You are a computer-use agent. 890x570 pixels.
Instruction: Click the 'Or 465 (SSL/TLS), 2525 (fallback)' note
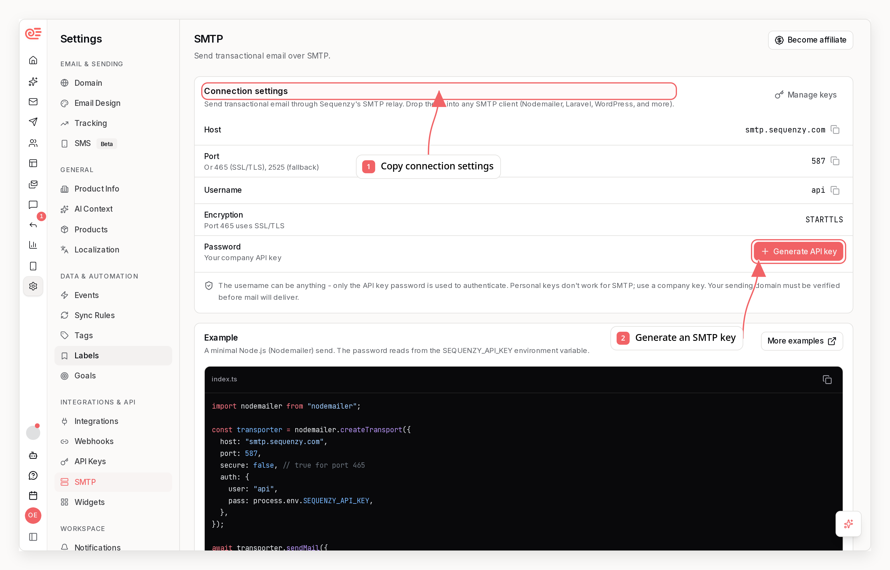coord(261,167)
